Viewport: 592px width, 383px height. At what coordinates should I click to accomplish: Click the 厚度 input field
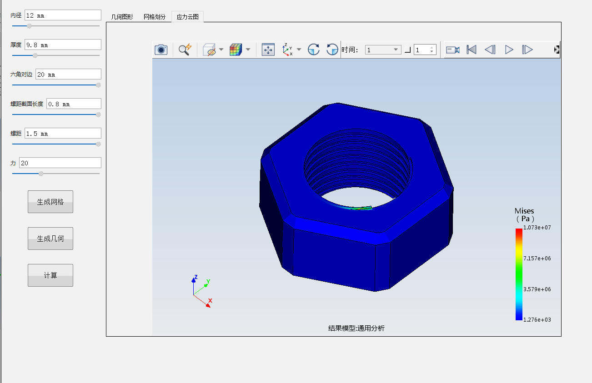(63, 45)
